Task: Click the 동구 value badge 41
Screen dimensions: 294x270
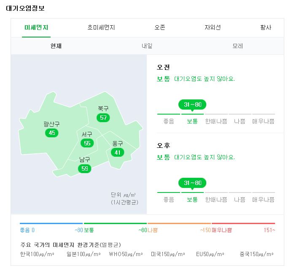Action: pos(118,152)
